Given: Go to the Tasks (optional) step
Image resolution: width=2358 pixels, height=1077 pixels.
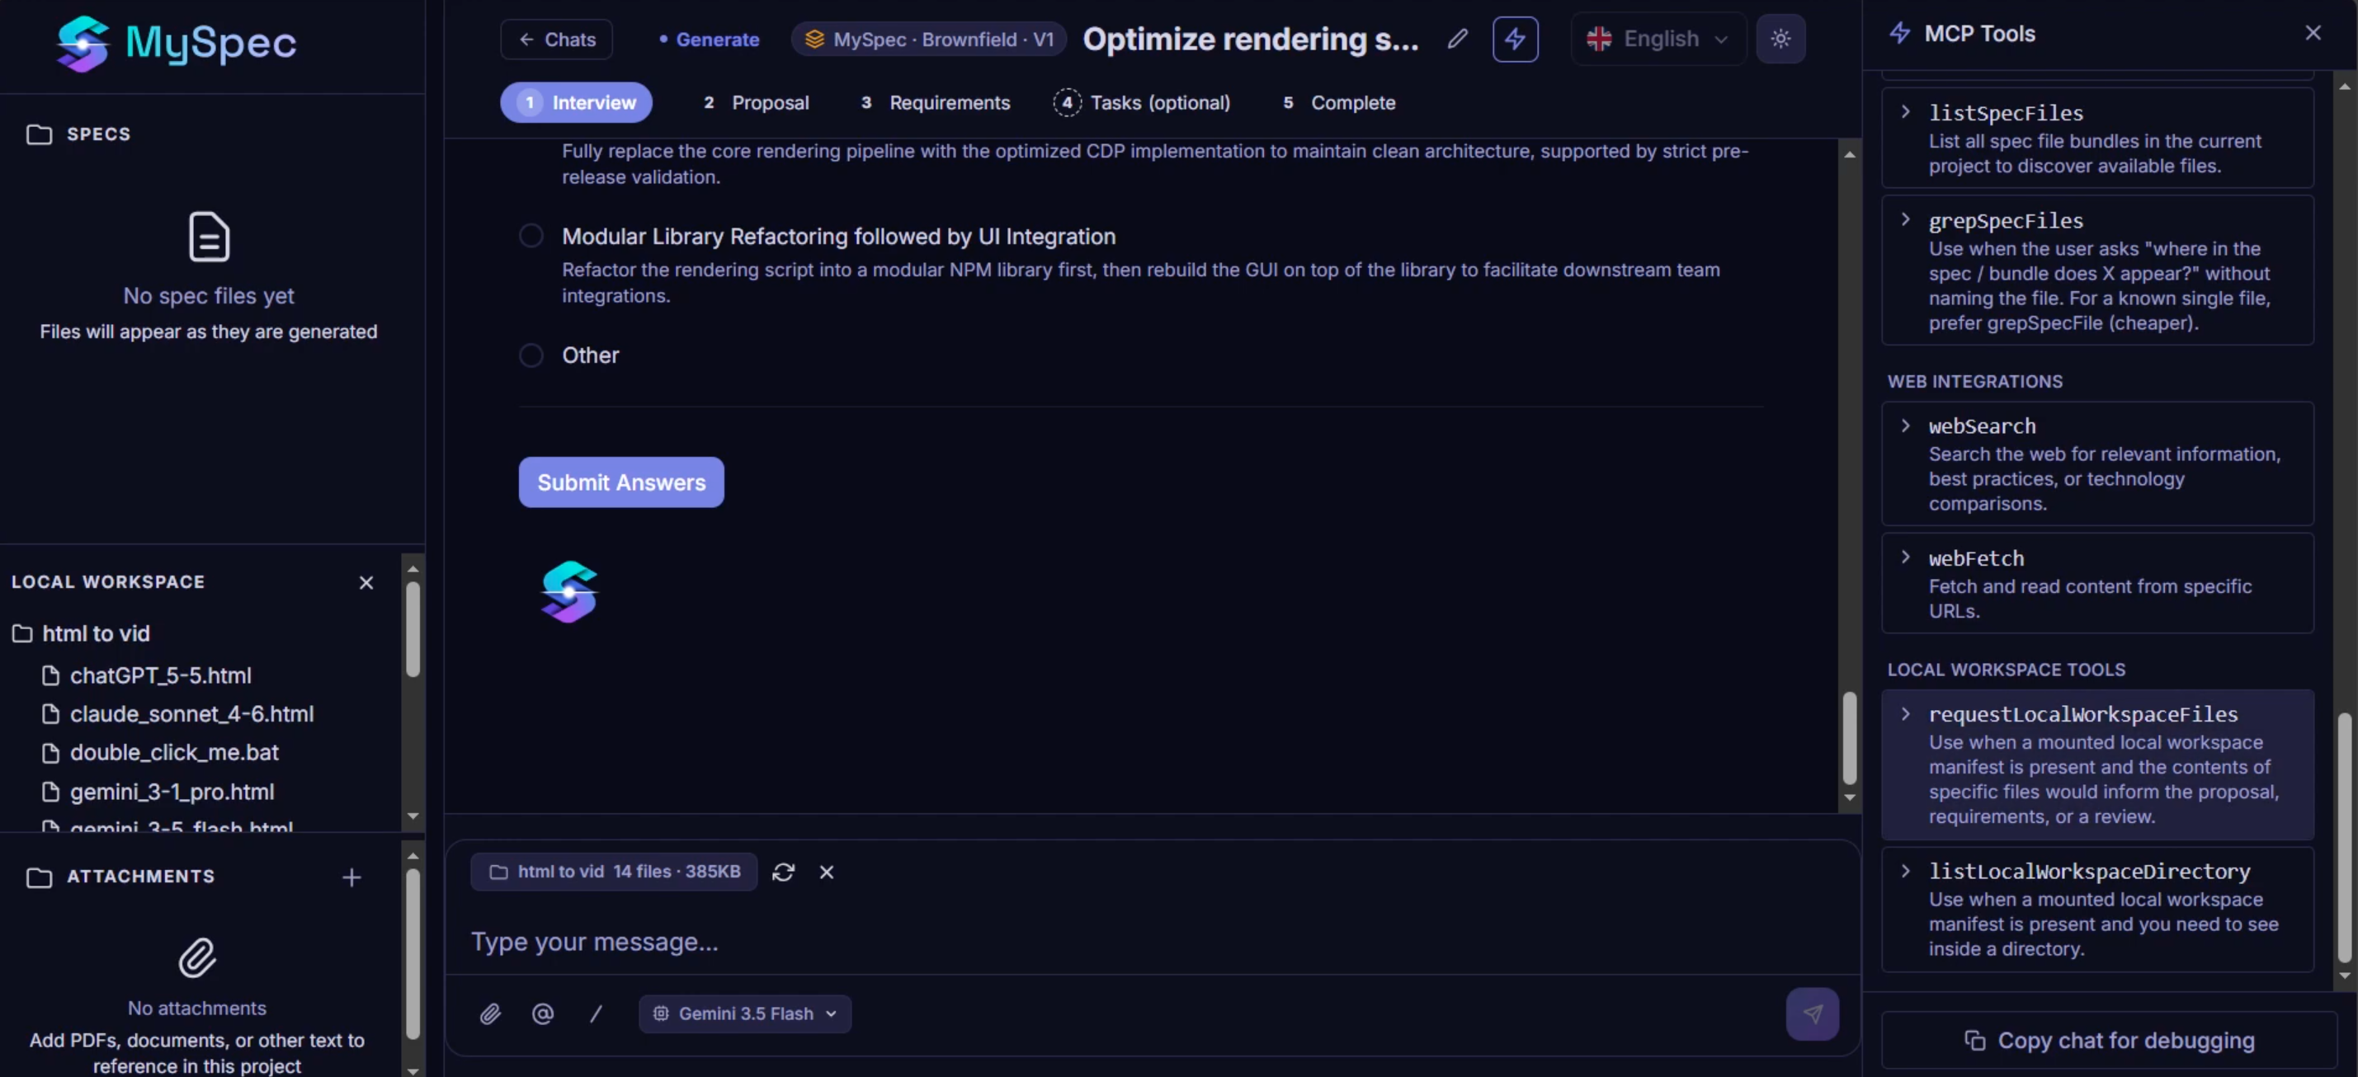Looking at the screenshot, I should (x=1142, y=102).
